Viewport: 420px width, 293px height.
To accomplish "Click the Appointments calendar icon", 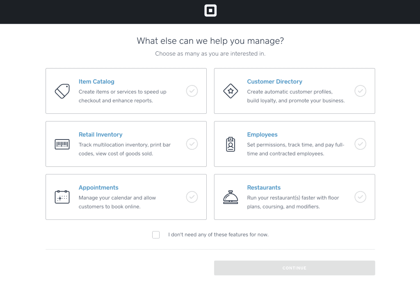I will 62,197.
